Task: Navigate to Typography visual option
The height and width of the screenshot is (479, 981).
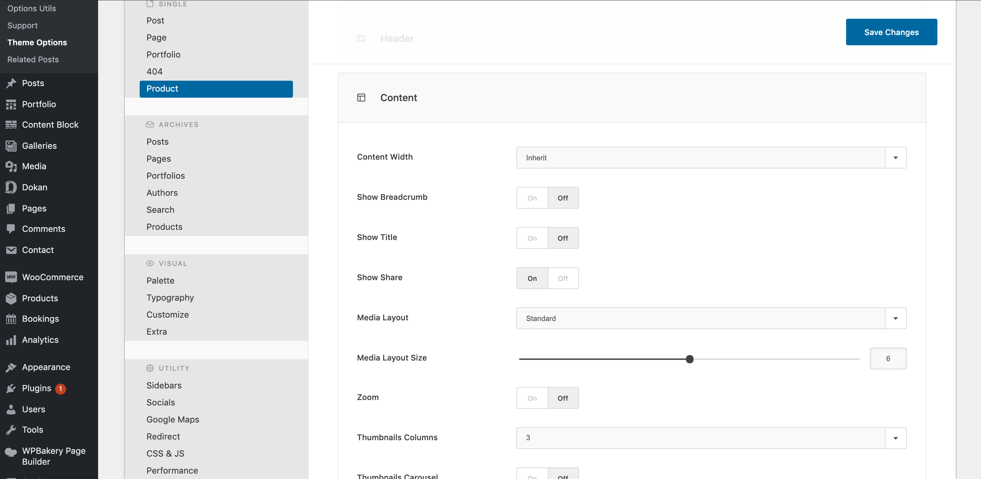Action: point(170,297)
